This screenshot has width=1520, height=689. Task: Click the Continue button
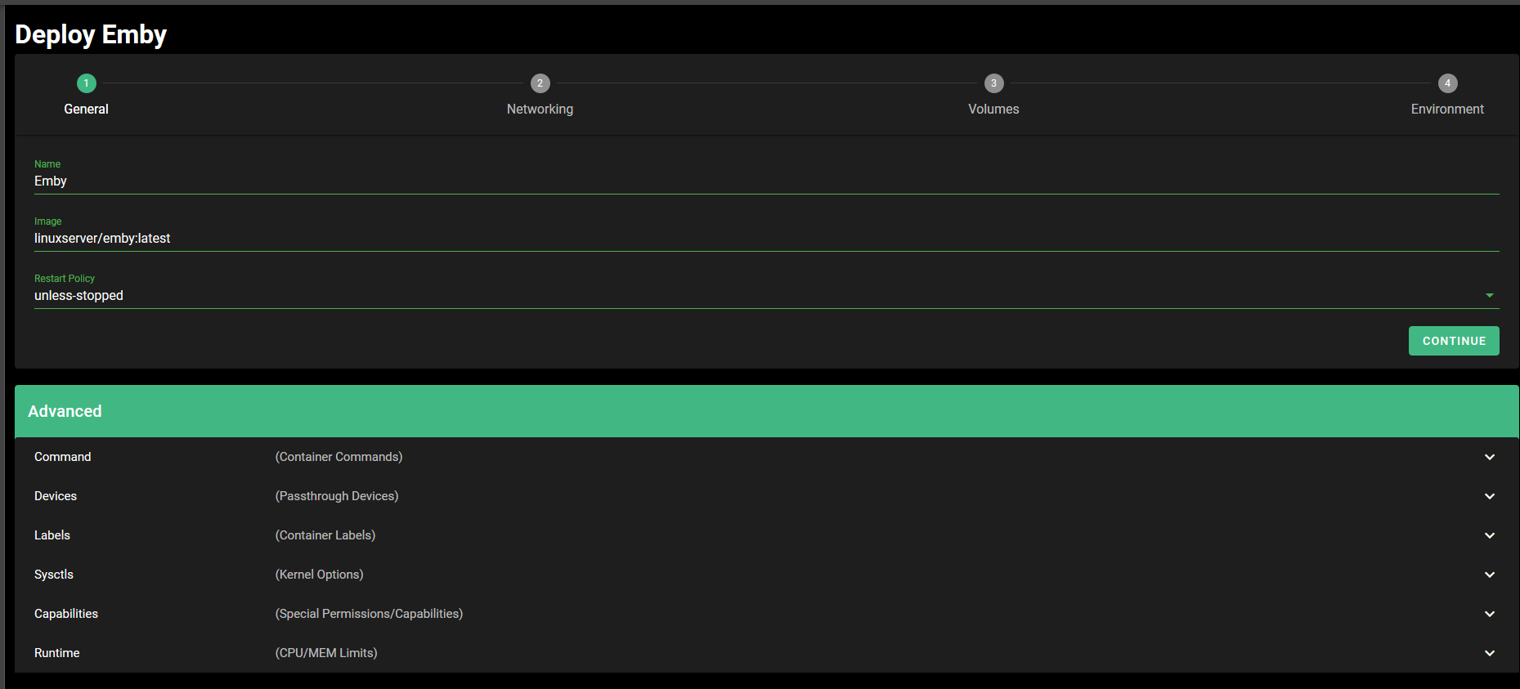(1454, 341)
